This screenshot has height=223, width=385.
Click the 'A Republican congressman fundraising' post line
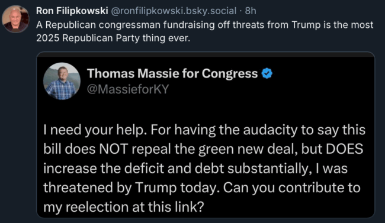[204, 25]
